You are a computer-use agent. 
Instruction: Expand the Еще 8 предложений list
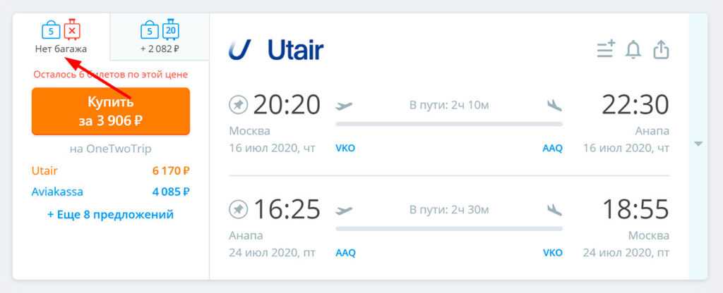[111, 214]
